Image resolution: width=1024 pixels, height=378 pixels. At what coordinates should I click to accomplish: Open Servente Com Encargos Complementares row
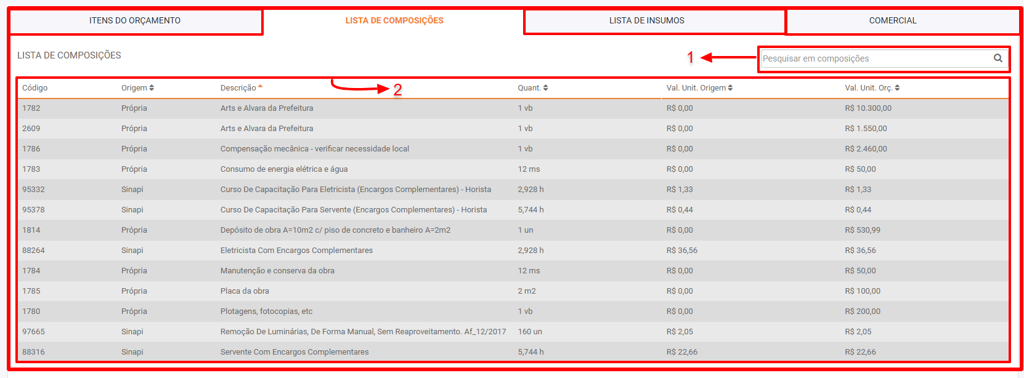click(x=295, y=352)
